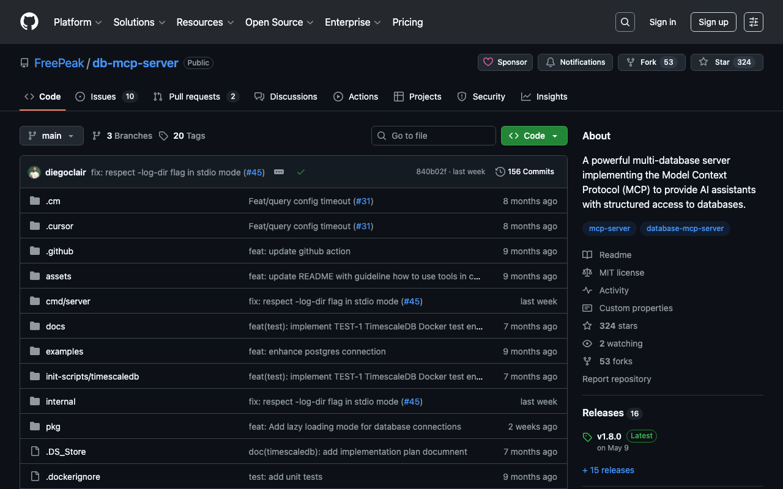The width and height of the screenshot is (783, 489).
Task: Open Notifications bell button
Action: point(575,62)
